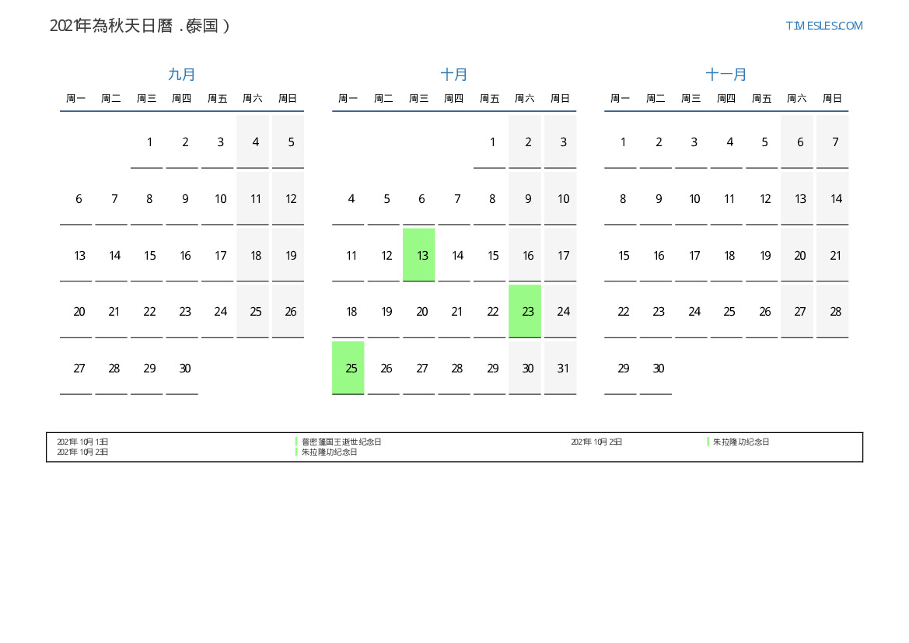Select November 7 weekend cell

click(833, 142)
